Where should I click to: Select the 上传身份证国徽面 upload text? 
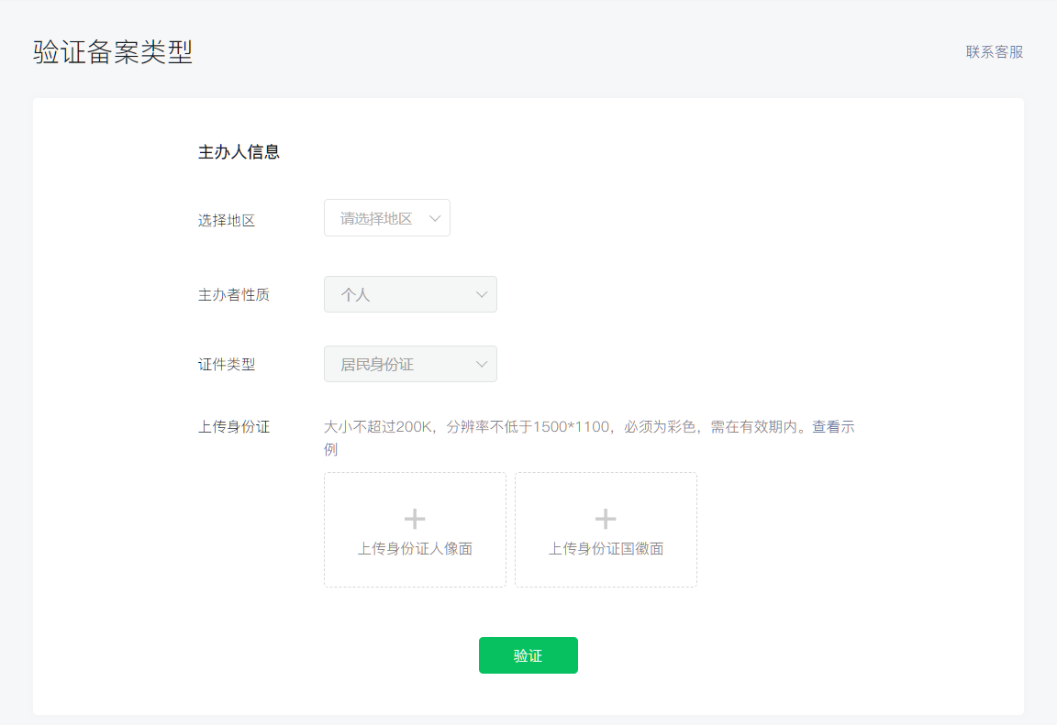(606, 549)
